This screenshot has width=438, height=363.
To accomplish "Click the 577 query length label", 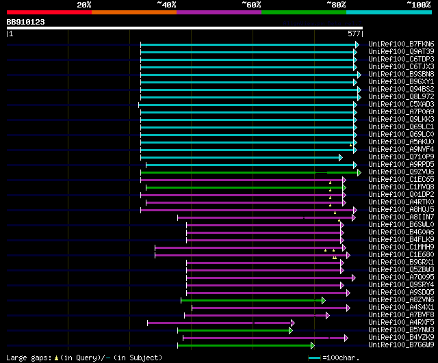I will point(354,33).
